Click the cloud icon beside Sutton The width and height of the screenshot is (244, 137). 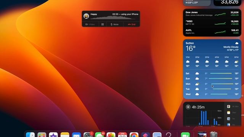[237, 43]
